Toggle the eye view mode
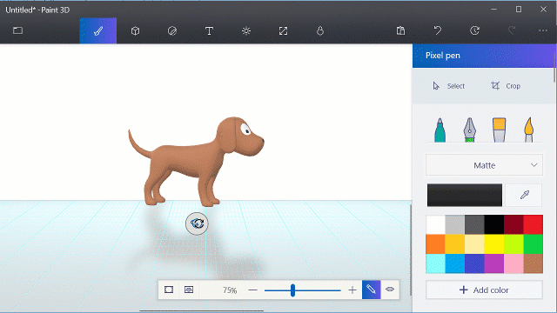 pyautogui.click(x=390, y=290)
